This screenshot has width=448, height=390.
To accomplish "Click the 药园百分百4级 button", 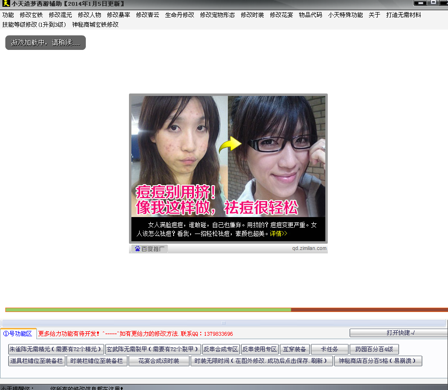I will (x=374, y=349).
